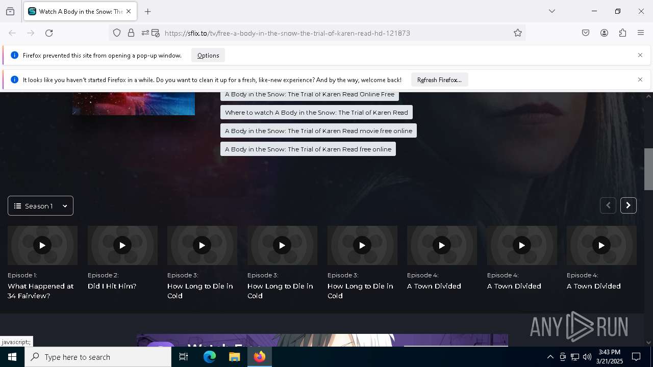The image size is (653, 367).
Task: Click the page vertical scrollbar thumb
Action: 648,169
